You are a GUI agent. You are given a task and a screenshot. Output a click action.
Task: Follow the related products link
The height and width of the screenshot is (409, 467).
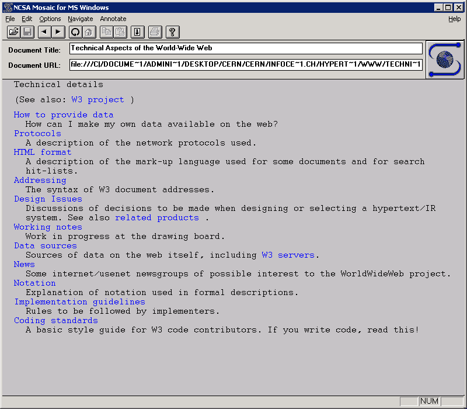tap(157, 217)
